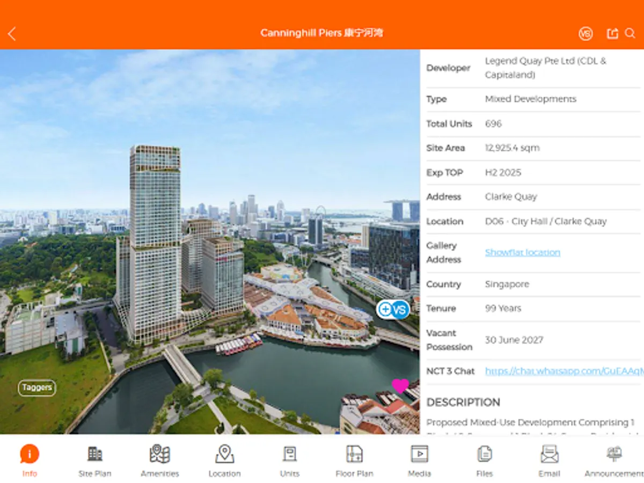Select address value 'Clarke Quay'

click(511, 197)
